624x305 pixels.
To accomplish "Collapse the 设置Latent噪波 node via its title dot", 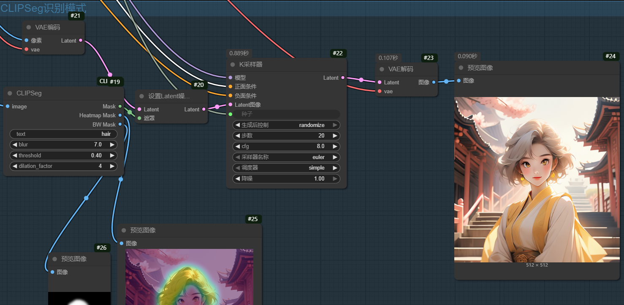I will [142, 96].
